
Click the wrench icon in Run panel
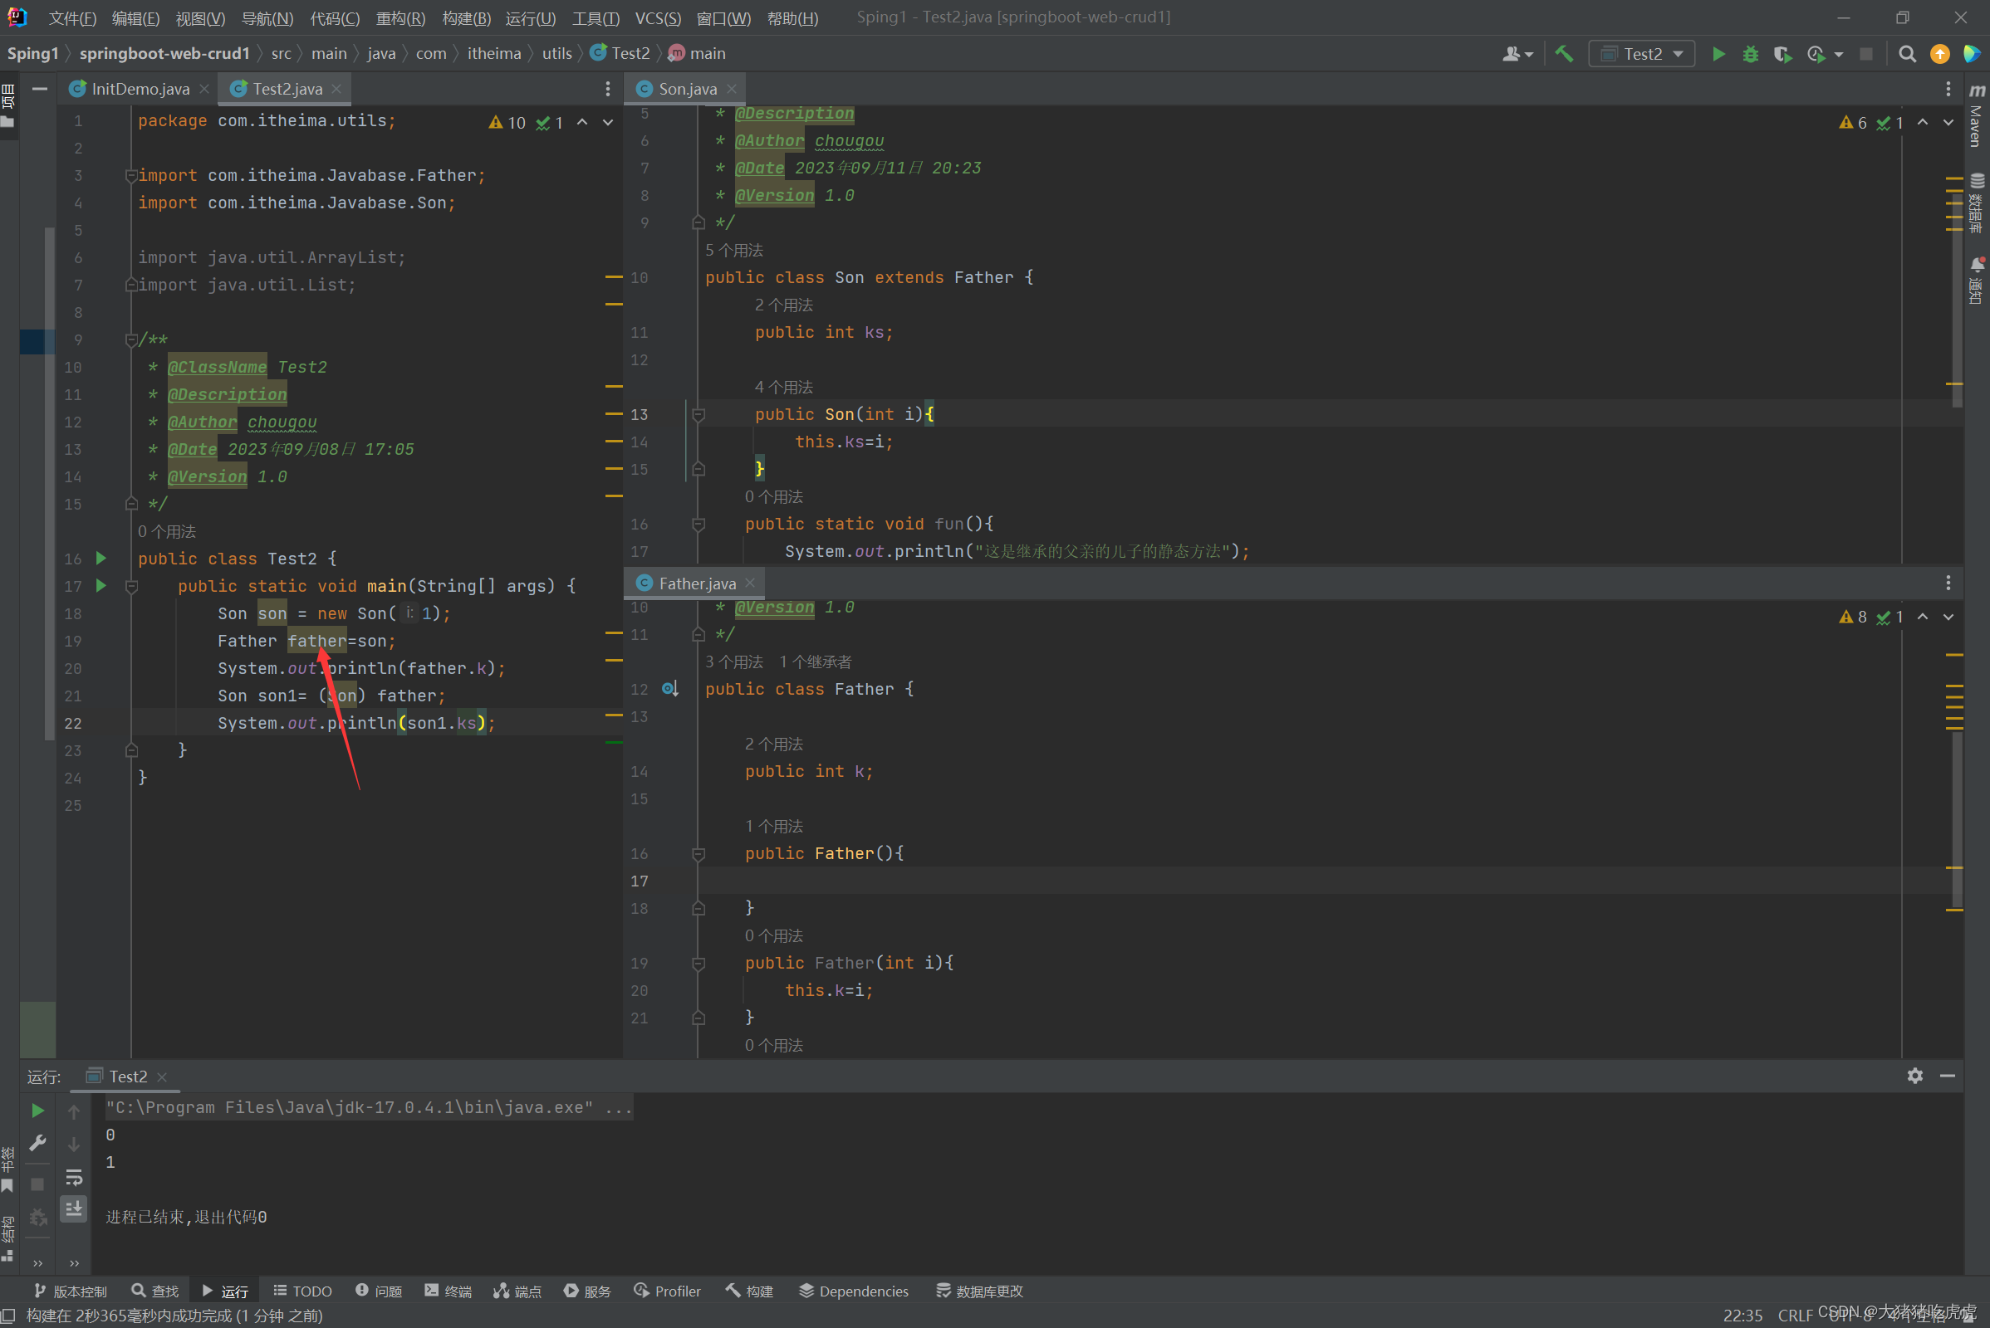(x=37, y=1143)
